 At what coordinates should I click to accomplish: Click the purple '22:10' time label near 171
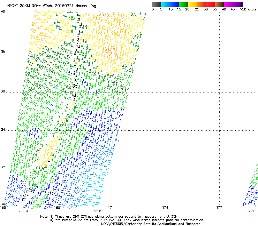tap(98, 211)
